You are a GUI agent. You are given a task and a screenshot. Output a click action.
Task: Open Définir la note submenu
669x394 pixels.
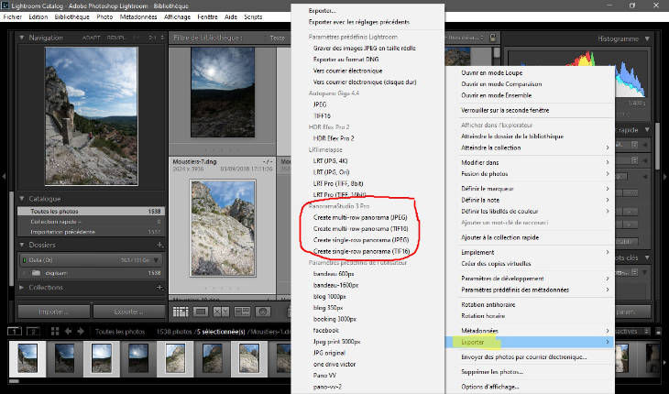click(x=529, y=200)
